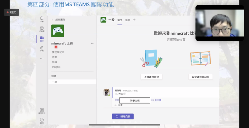Select the 一般 channel in the list

point(54,82)
